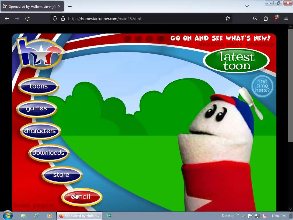Click the uBlock extension icon with badge

(x=276, y=18)
